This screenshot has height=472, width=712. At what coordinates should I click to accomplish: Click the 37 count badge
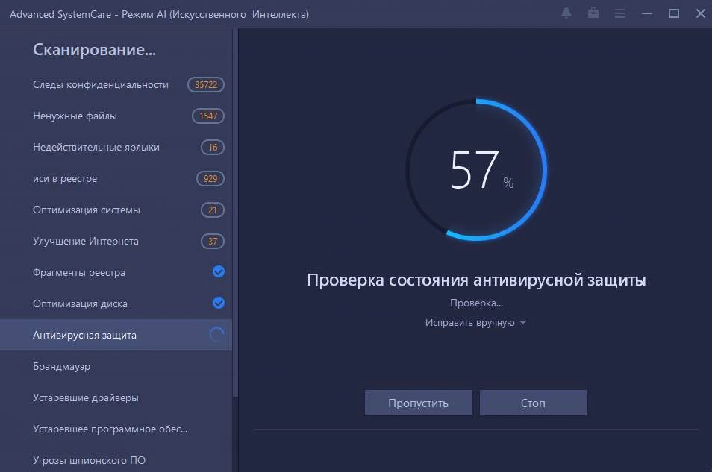[x=213, y=241]
